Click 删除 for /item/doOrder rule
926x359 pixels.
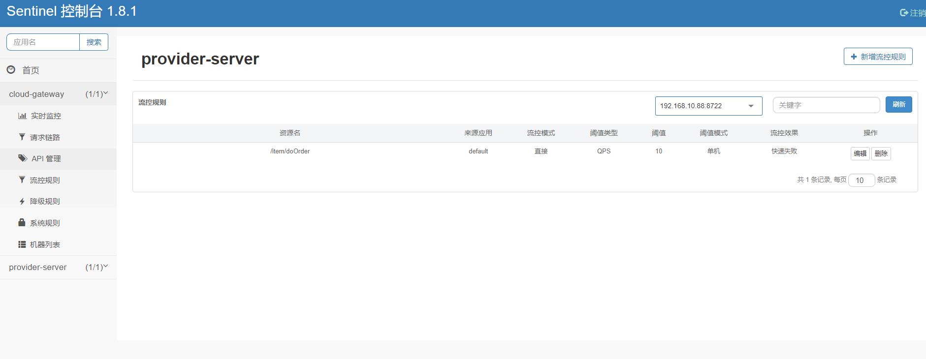click(881, 153)
